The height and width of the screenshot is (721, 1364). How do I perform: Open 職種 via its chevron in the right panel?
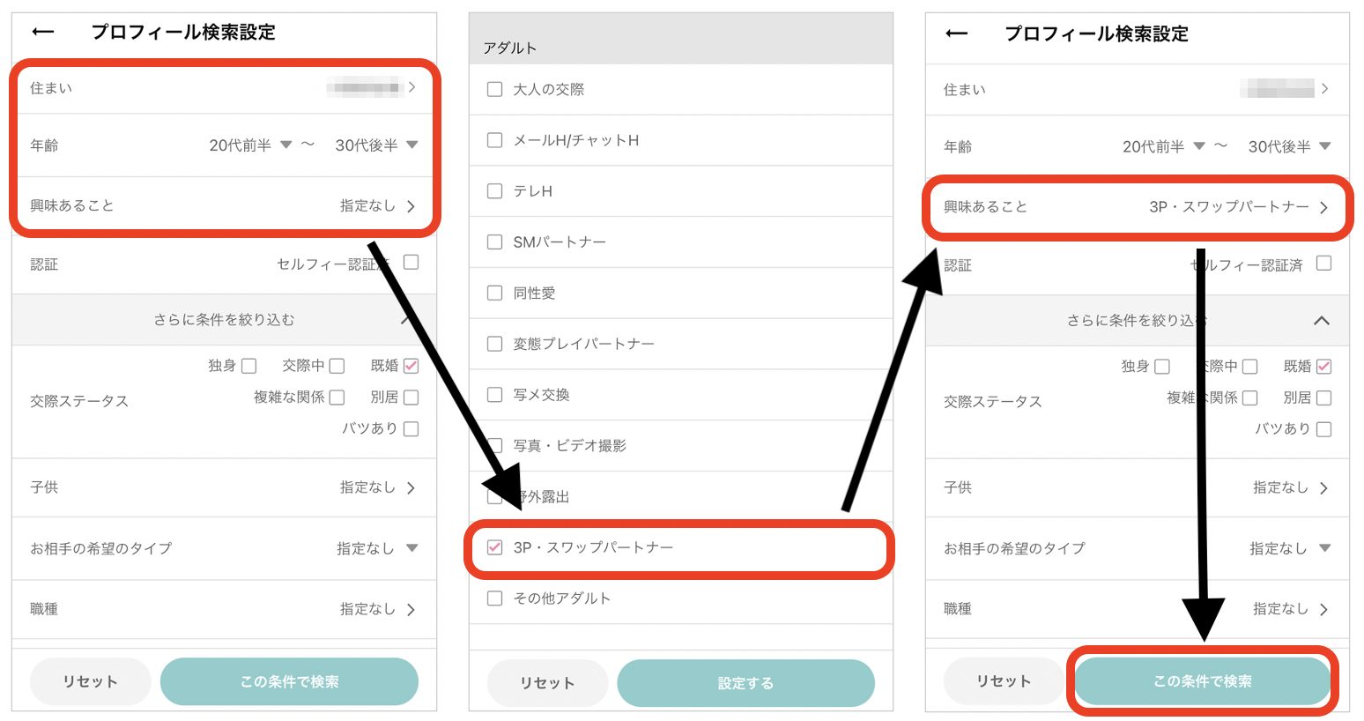[1323, 609]
